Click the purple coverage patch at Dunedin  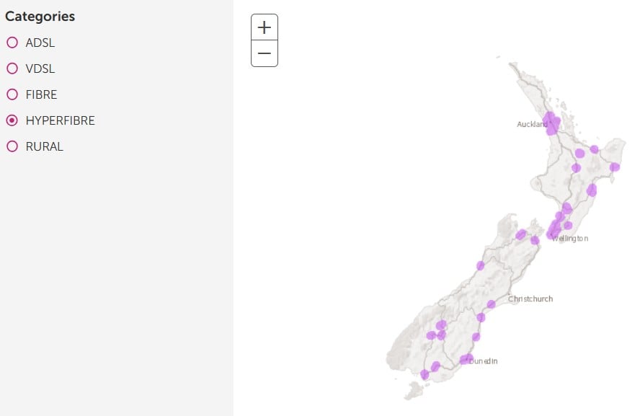point(466,359)
